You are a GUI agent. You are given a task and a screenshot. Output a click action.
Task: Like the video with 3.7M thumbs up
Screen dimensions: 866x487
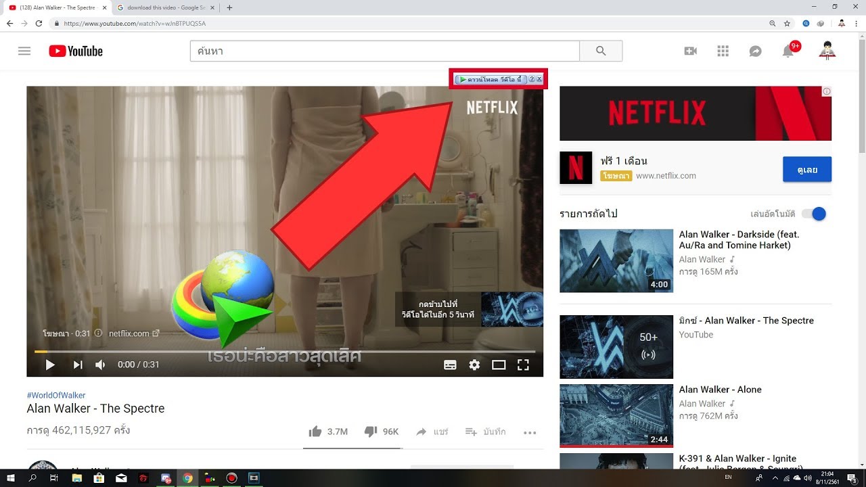[x=328, y=432]
